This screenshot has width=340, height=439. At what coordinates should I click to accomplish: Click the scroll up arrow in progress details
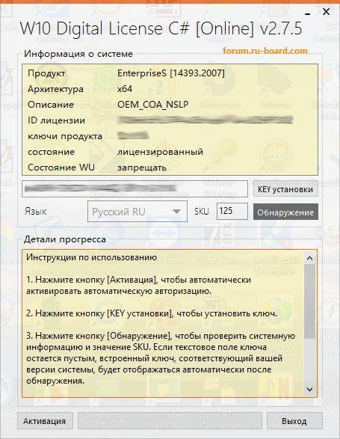(309, 258)
